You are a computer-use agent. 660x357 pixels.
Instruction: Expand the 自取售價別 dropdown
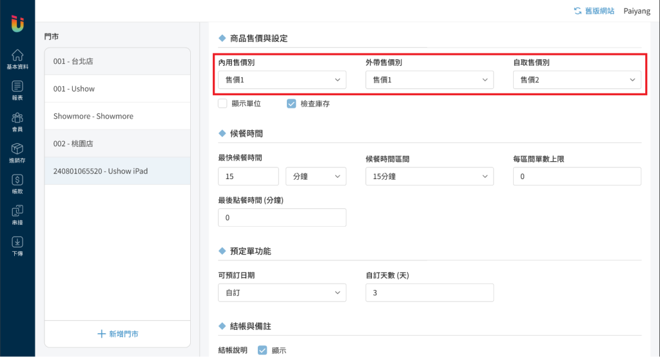click(x=576, y=80)
